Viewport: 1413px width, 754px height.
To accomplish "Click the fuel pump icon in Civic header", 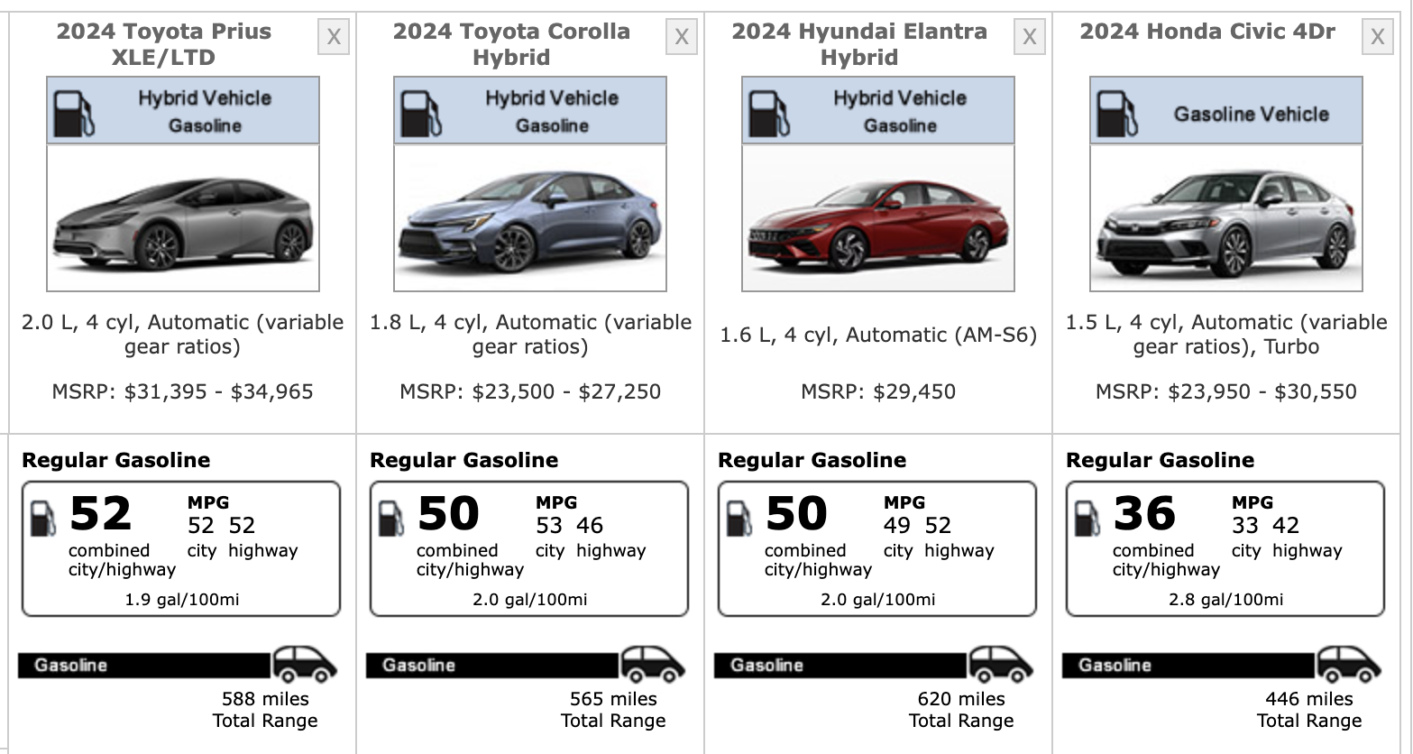I will click(x=1116, y=112).
